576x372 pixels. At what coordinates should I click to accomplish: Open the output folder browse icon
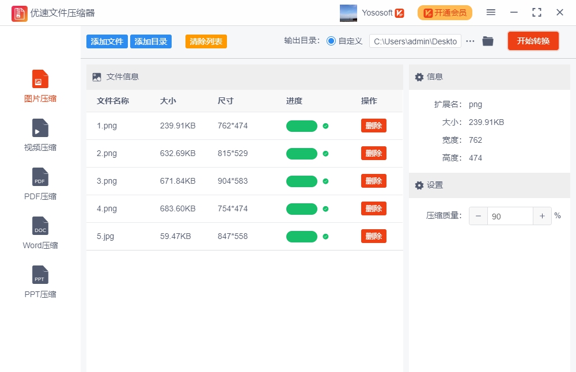point(487,41)
